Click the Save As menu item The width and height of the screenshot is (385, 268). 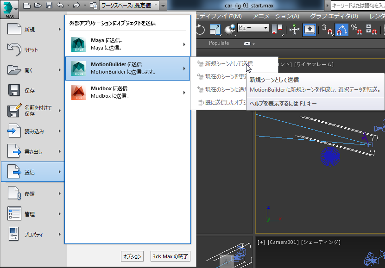[x=32, y=111]
